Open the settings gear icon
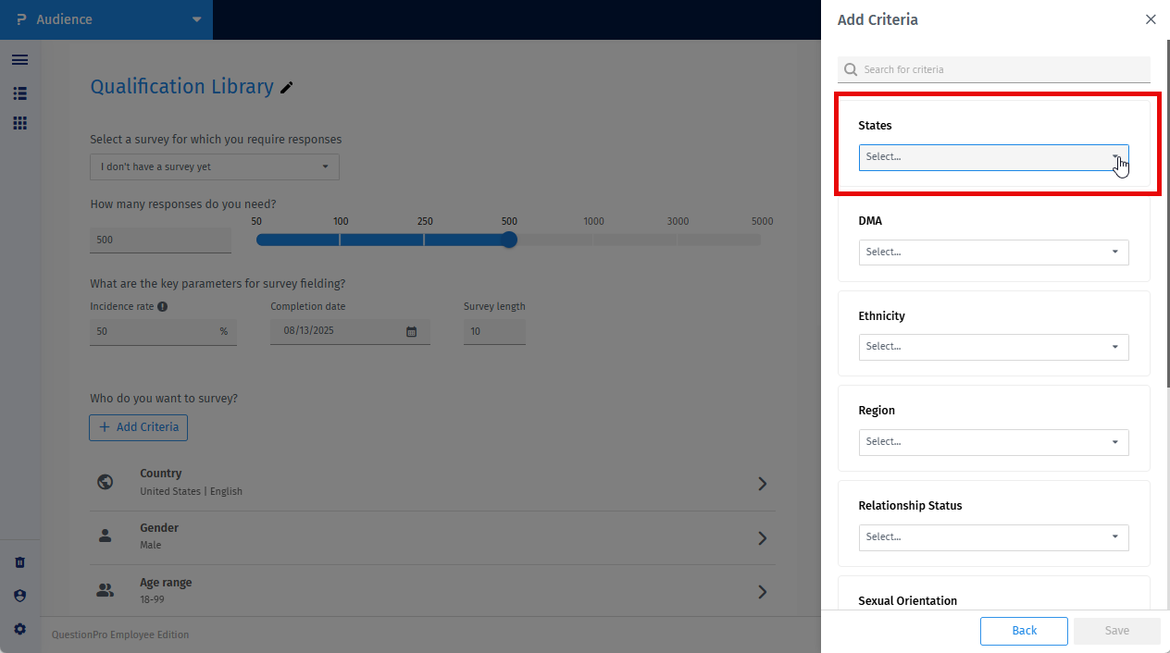1170x653 pixels. (20, 629)
